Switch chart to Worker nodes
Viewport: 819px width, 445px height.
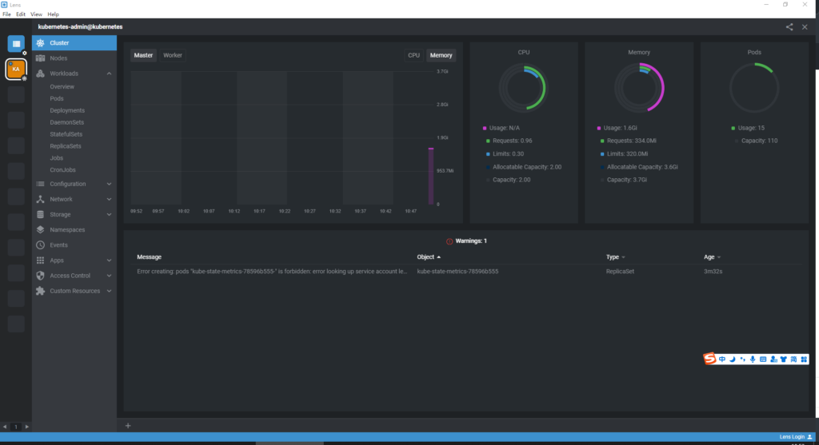tap(173, 55)
